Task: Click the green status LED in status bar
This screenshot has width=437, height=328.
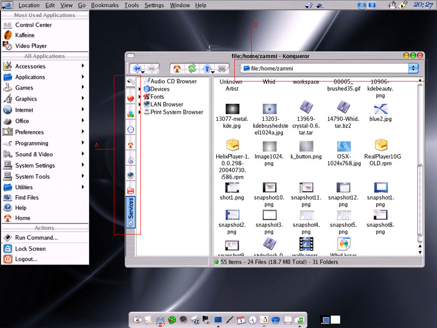Action: click(x=216, y=262)
